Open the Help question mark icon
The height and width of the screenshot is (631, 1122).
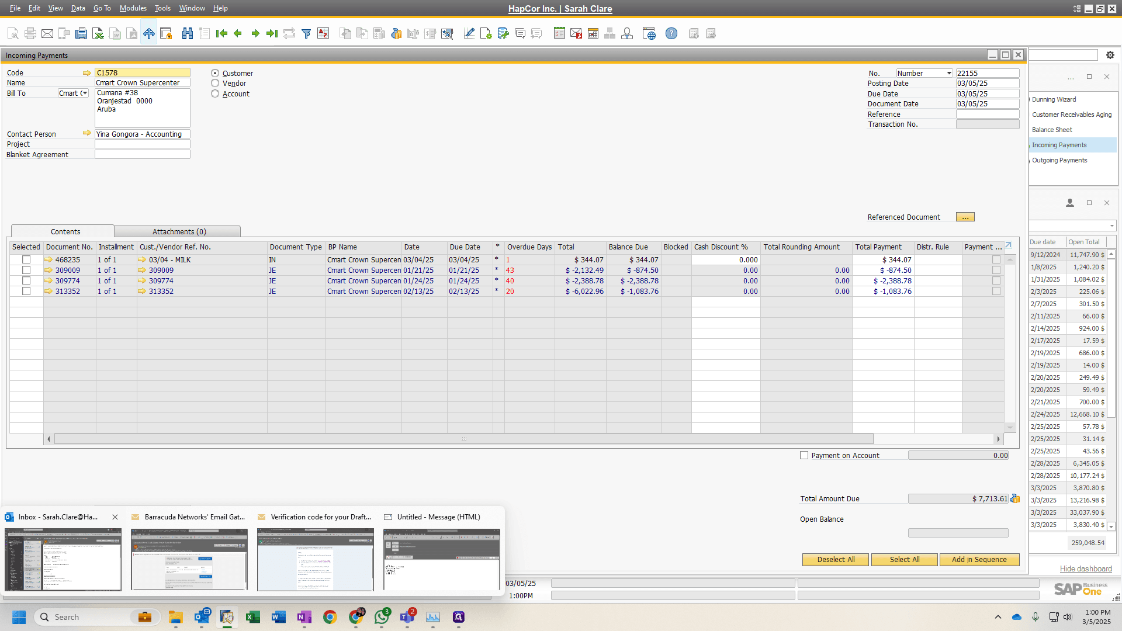671,33
